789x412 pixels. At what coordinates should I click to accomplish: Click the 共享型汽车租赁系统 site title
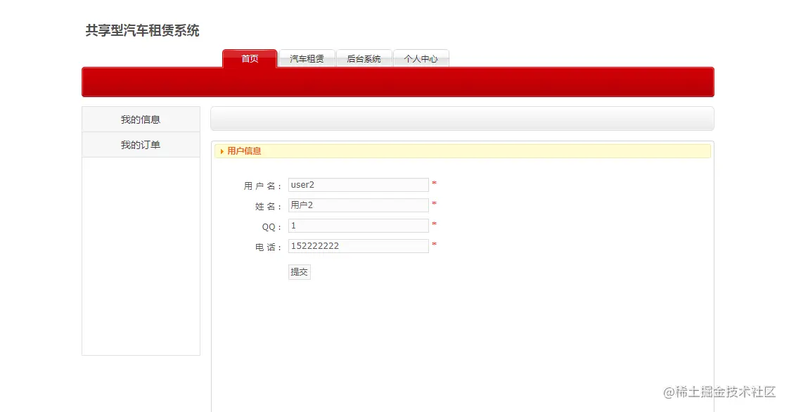[x=143, y=31]
